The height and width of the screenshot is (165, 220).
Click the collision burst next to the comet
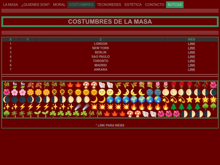coord(94,107)
